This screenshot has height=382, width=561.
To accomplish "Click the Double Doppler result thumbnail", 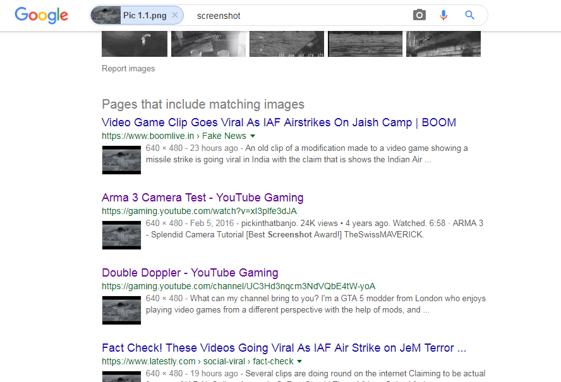I will 122,310.
